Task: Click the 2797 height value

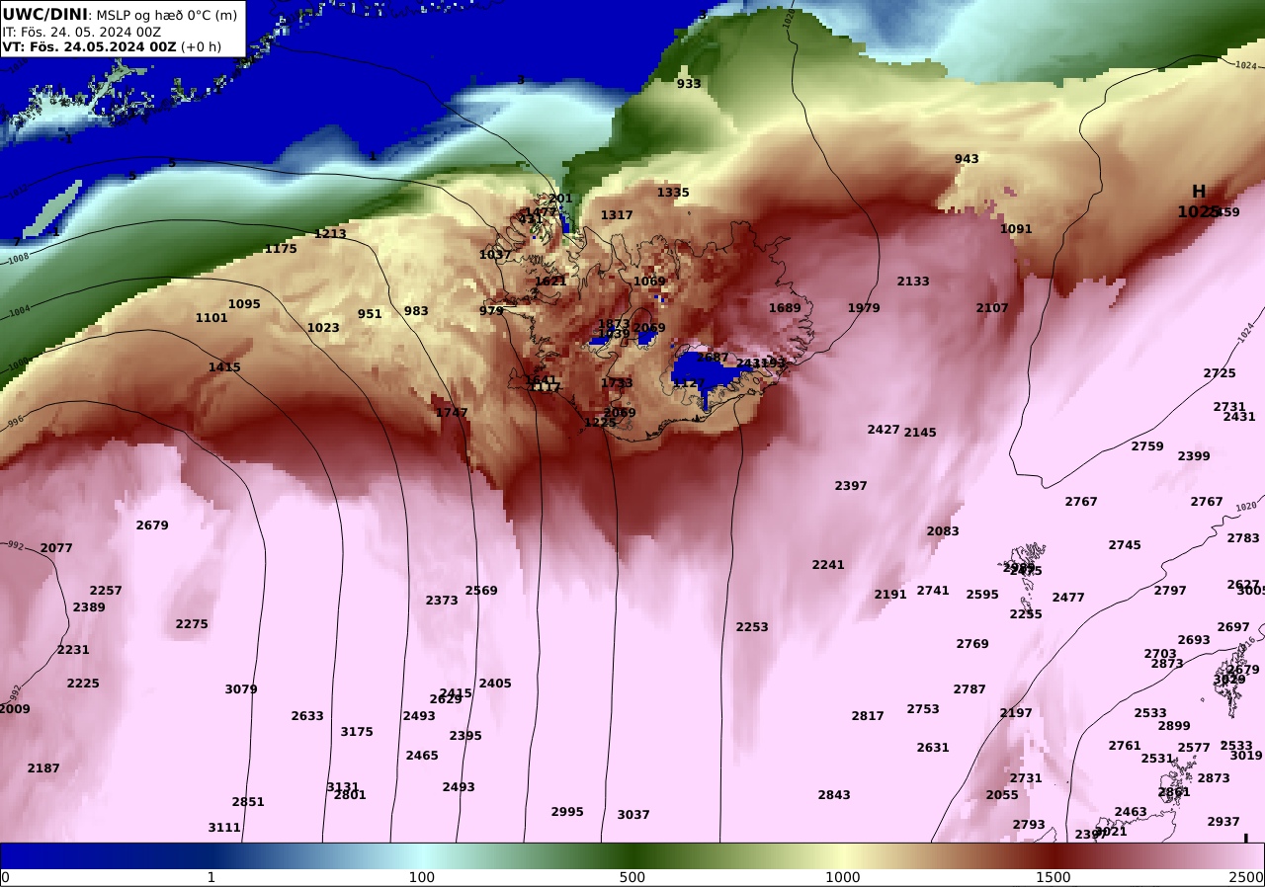Action: coord(1170,591)
